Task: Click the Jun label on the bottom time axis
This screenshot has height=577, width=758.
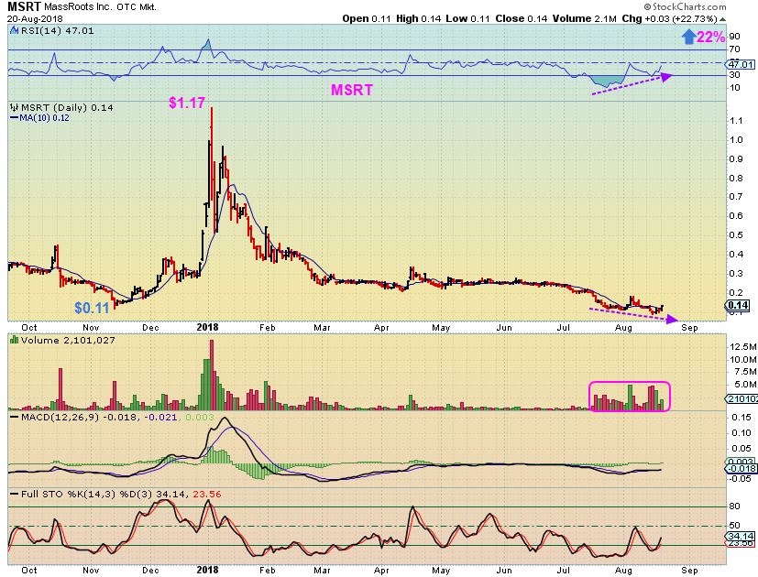Action: (504, 571)
